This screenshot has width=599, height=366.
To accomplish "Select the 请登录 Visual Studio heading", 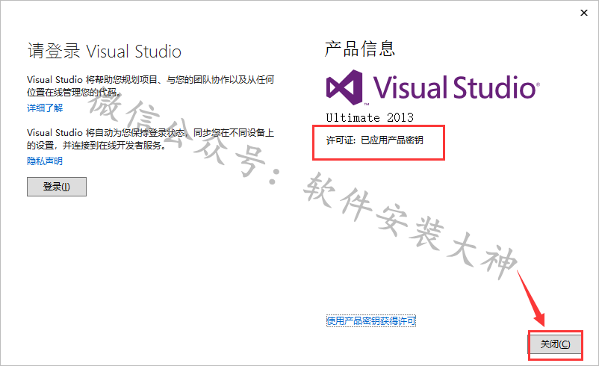I will pos(105,52).
